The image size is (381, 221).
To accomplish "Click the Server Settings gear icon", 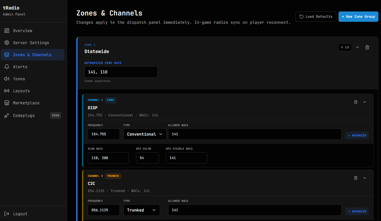I will 7,43.
